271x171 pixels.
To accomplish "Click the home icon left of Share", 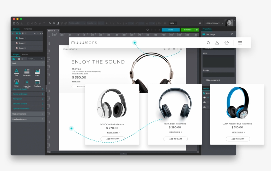I will pyautogui.click(x=148, y=30).
